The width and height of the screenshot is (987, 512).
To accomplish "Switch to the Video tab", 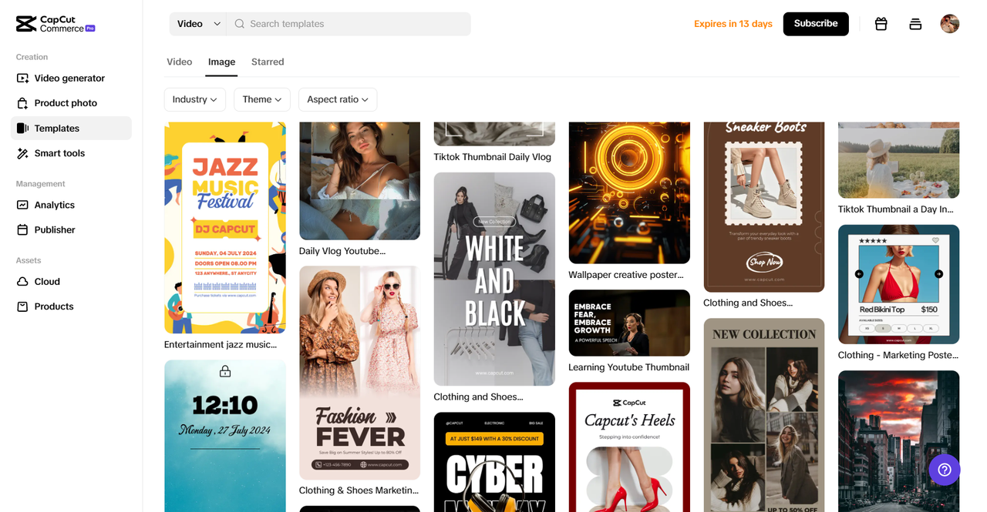I will click(x=180, y=62).
